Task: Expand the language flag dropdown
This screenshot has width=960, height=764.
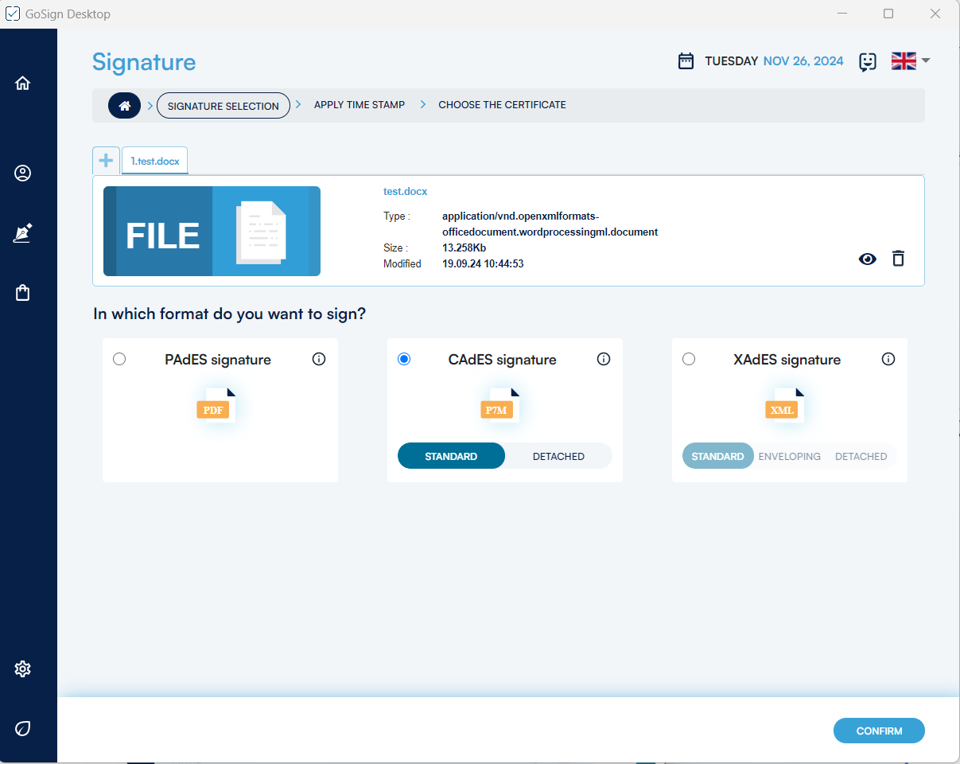Action: click(x=911, y=61)
